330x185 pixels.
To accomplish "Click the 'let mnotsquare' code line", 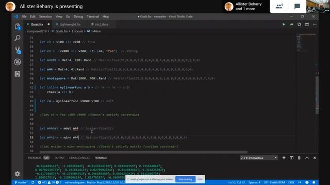I will pyautogui.click(x=127, y=79).
